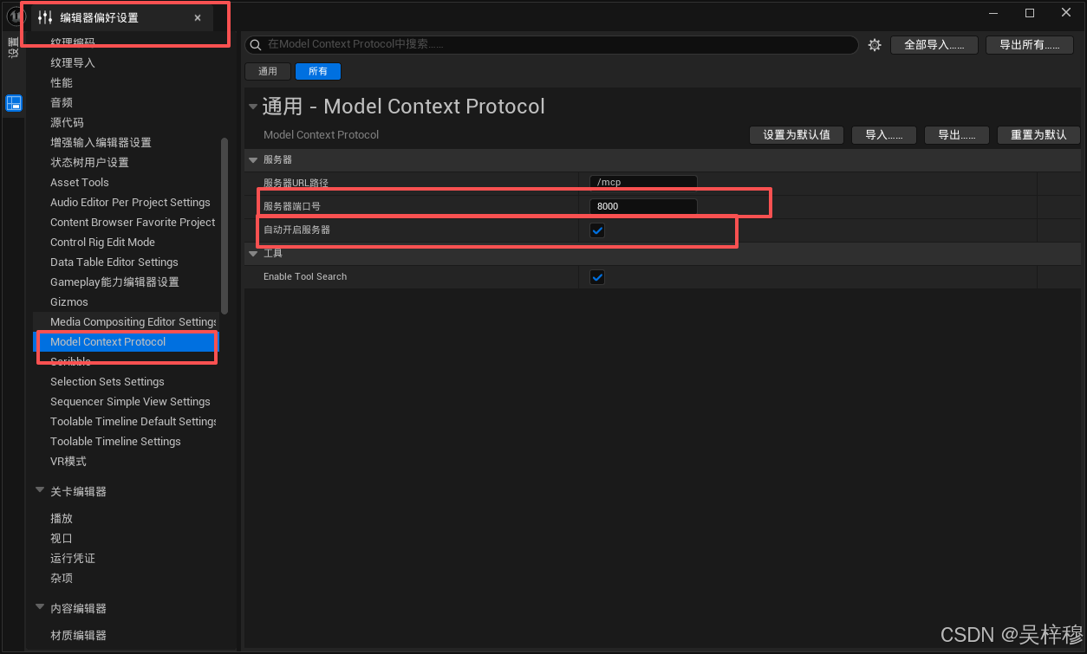This screenshot has height=654, width=1087.
Task: Select 视口 under 关卡编辑器
Action: point(62,538)
